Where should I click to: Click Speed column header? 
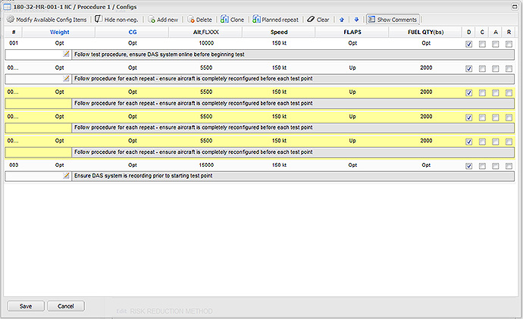[x=279, y=33]
